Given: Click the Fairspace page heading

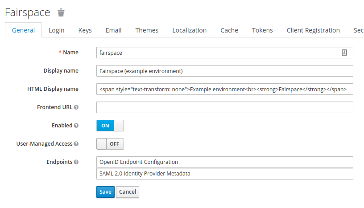Looking at the screenshot, I should (27, 12).
